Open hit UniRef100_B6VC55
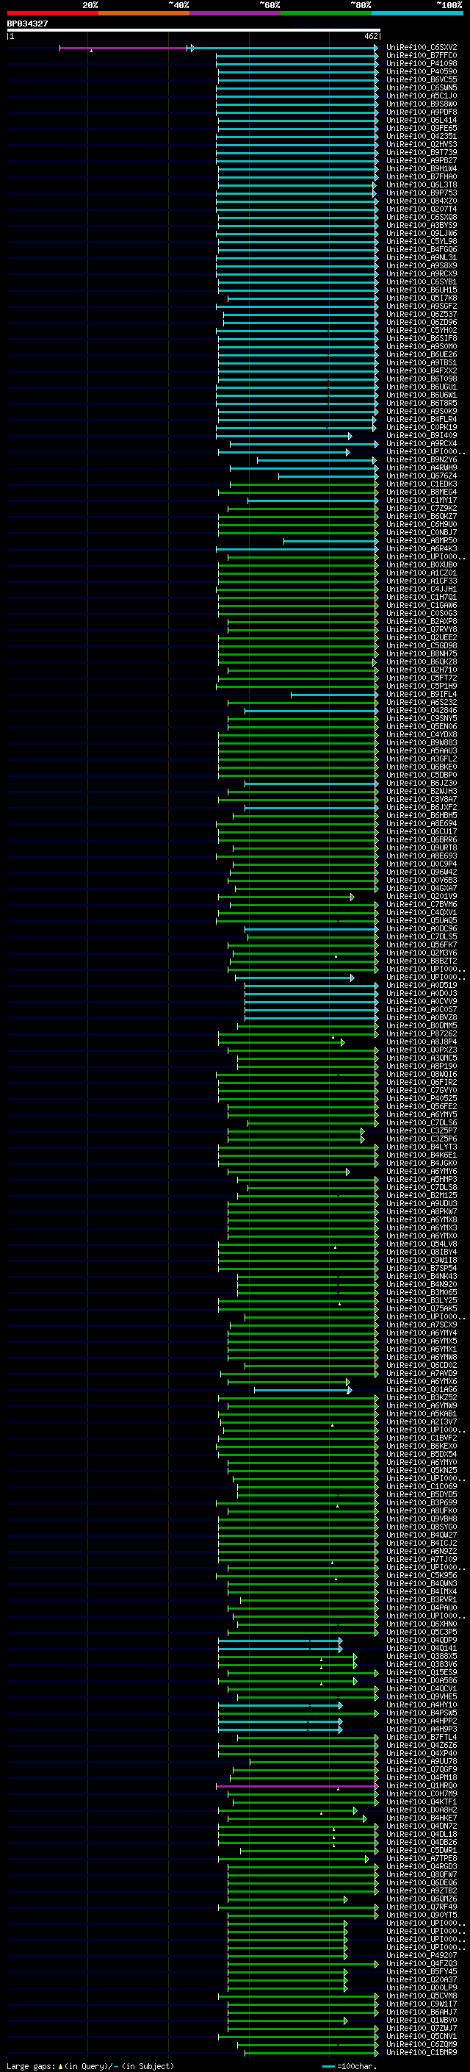Viewport: 470px width, 2072px height. tap(422, 79)
